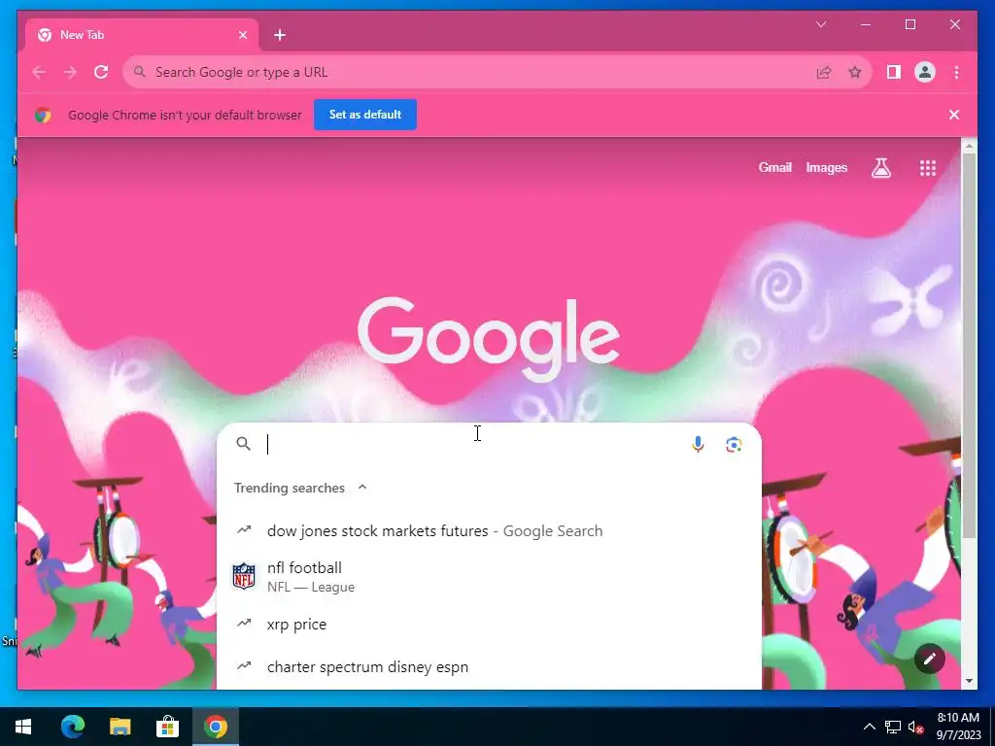Click the Google logo
The image size is (995, 746).
point(489,339)
